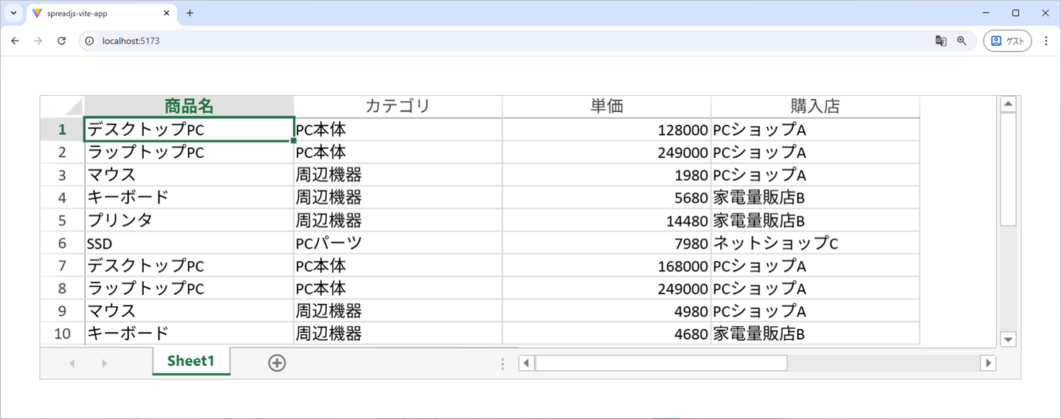Select the カテゴリ column header

398,106
